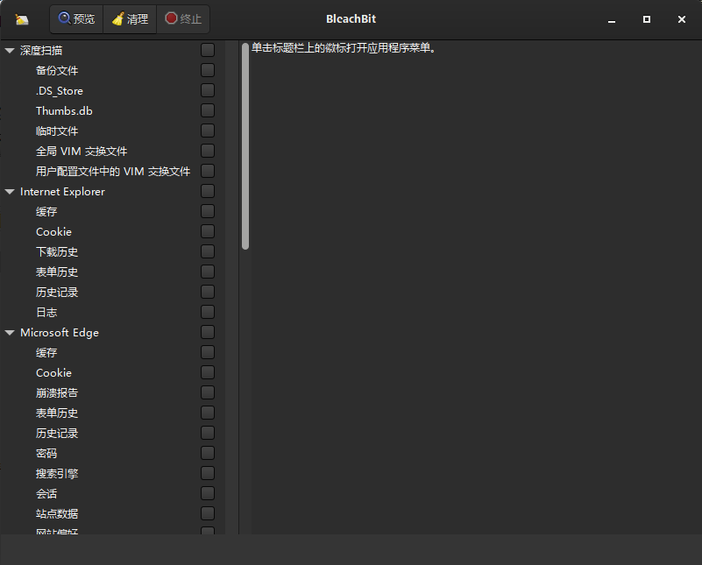Check the .DS_Store option
Screen dimensions: 702x565
[207, 90]
